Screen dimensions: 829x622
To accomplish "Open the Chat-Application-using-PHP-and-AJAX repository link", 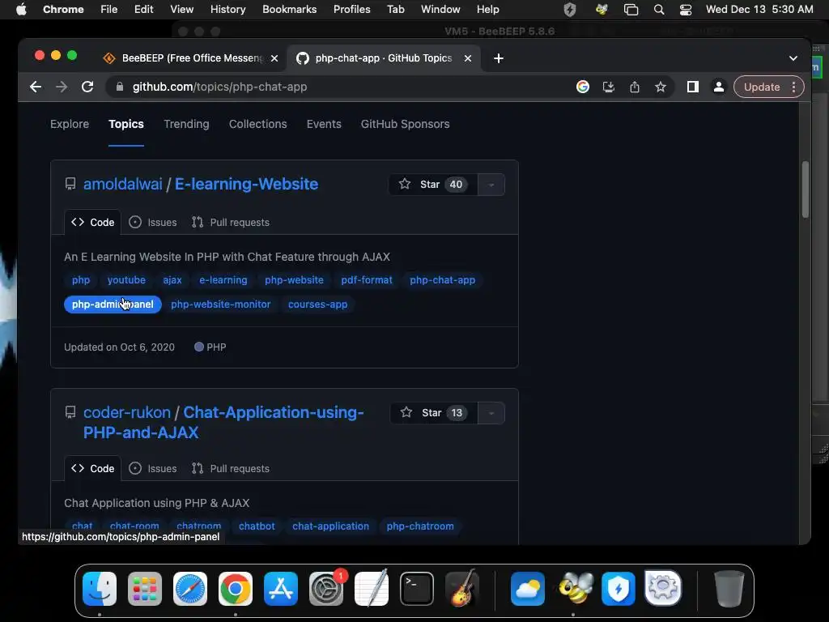I will point(223,422).
